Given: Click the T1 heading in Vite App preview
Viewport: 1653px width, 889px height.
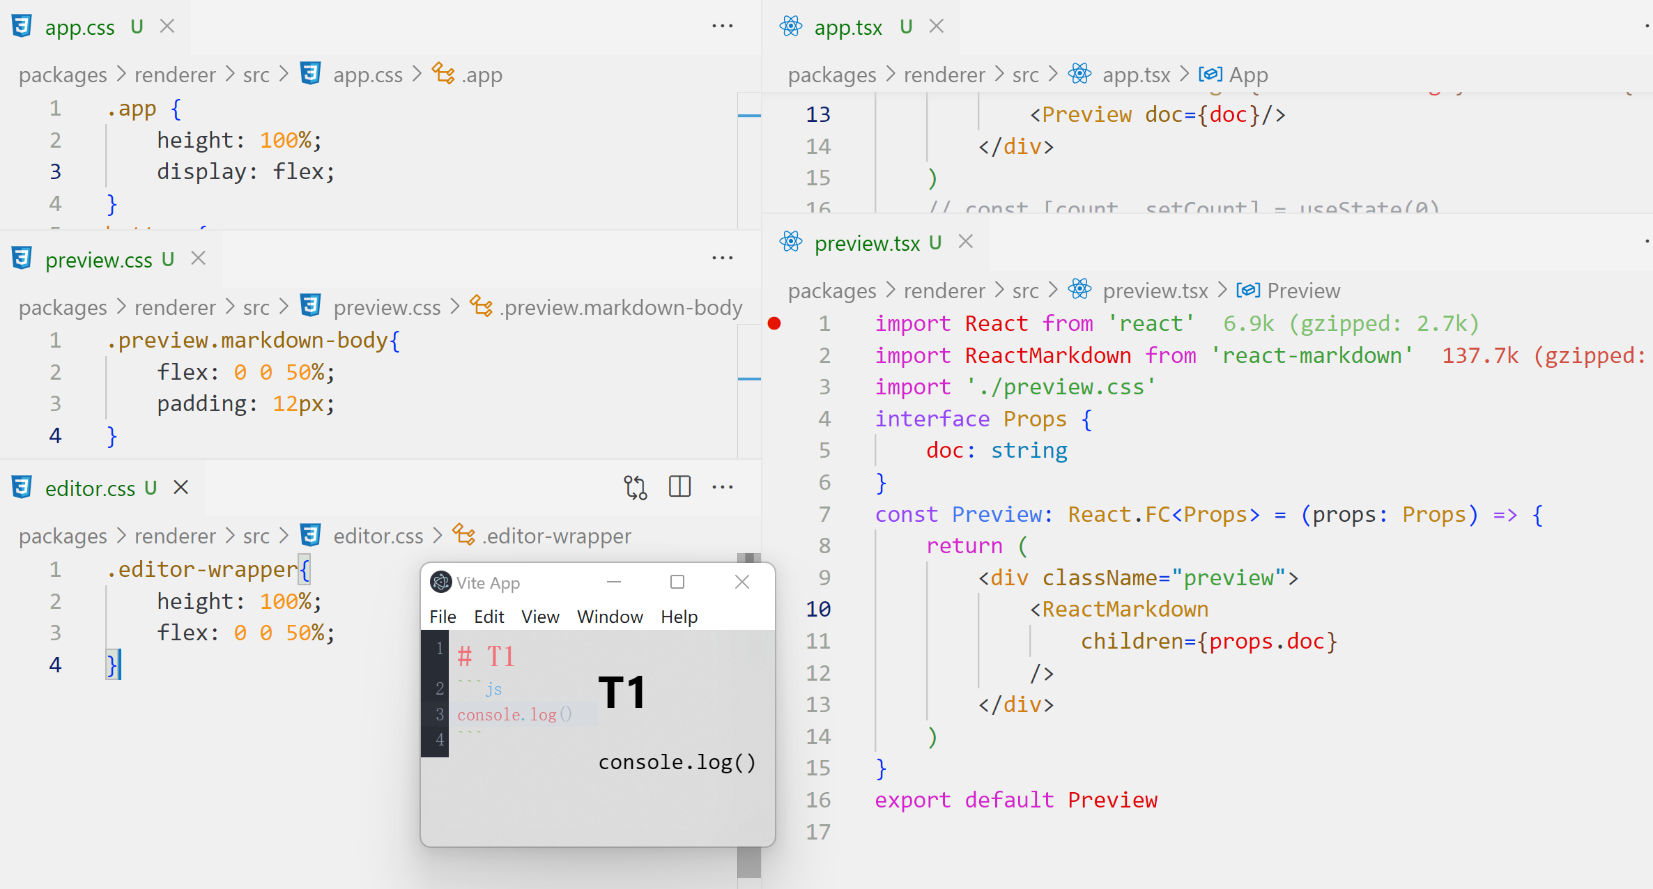Looking at the screenshot, I should point(622,693).
